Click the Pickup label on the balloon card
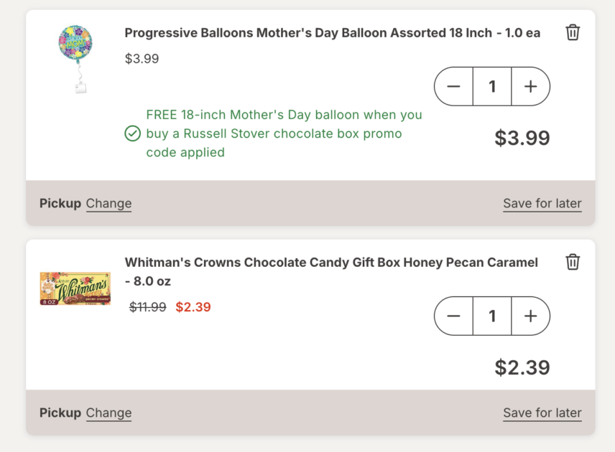This screenshot has height=452, width=615. [x=60, y=204]
